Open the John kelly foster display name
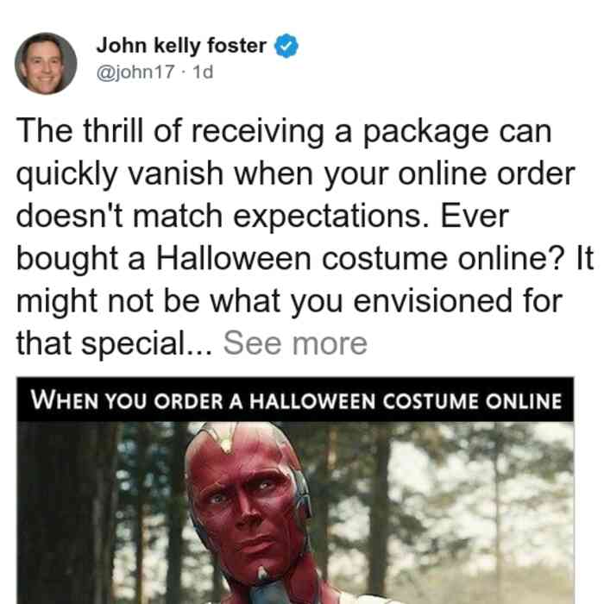The width and height of the screenshot is (604, 604). point(181,46)
